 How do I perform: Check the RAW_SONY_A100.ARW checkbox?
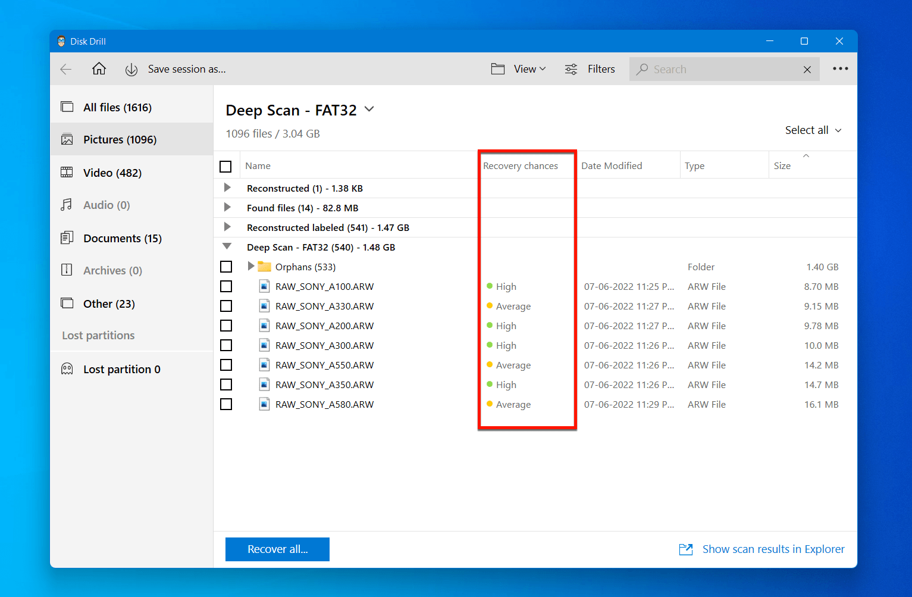click(x=226, y=286)
